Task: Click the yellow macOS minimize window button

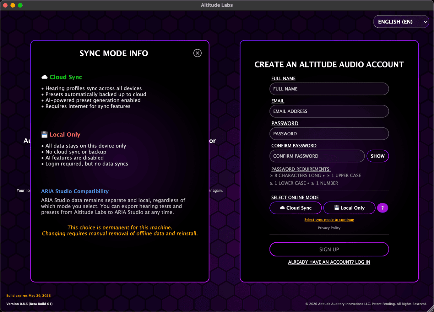Action: coord(13,5)
